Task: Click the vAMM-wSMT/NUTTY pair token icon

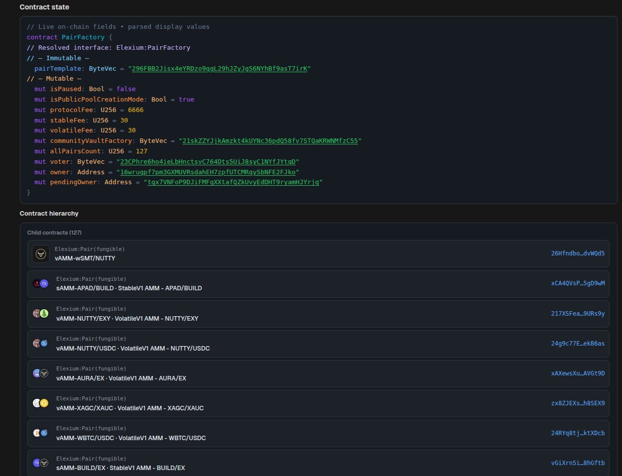Action: pos(41,254)
